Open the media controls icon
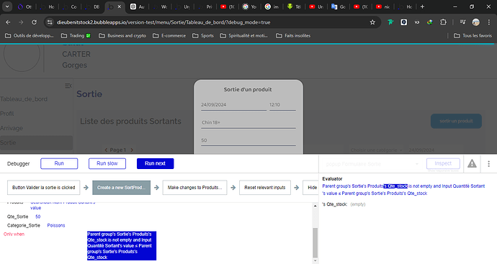Image resolution: width=497 pixels, height=264 pixels. click(x=462, y=22)
